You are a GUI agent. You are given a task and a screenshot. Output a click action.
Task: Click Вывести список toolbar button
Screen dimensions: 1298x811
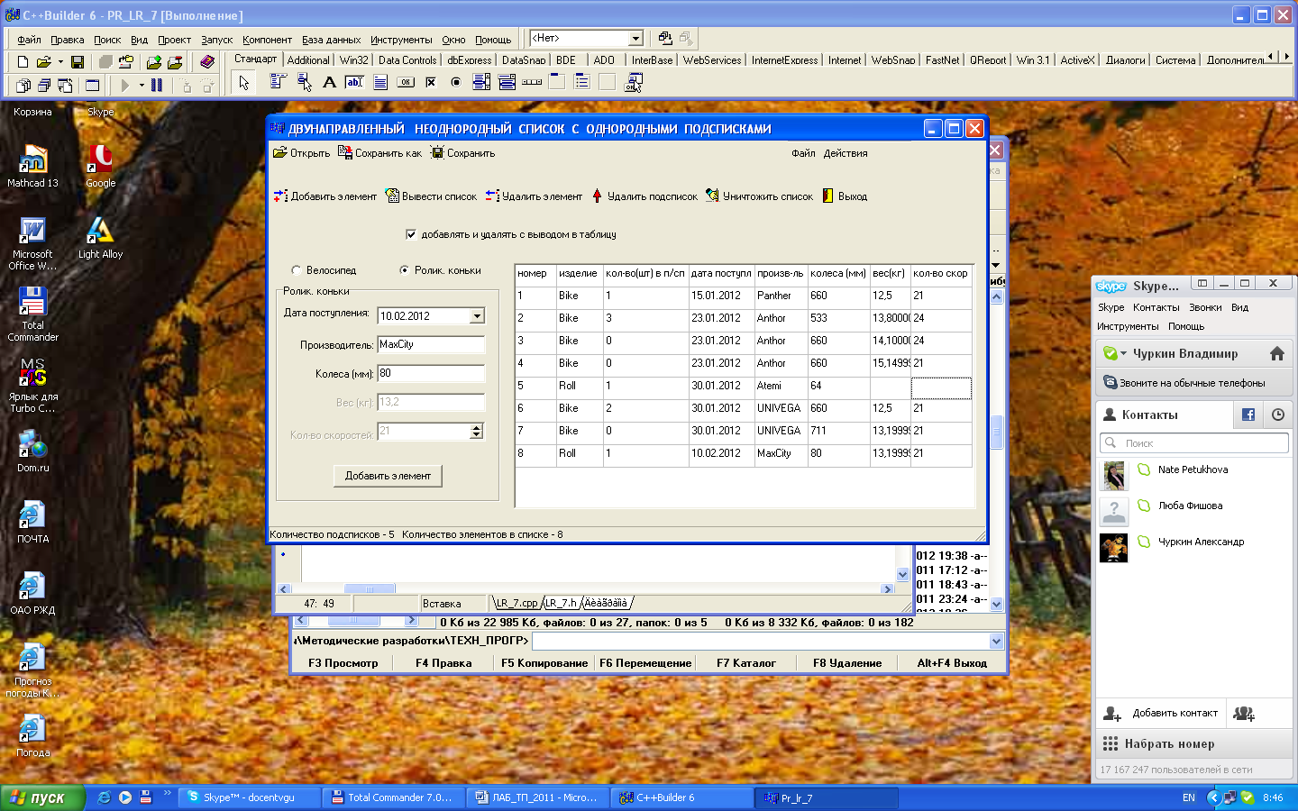pyautogui.click(x=431, y=196)
